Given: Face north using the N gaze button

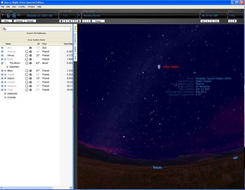Looking at the screenshot, I should pyautogui.click(x=203, y=21).
